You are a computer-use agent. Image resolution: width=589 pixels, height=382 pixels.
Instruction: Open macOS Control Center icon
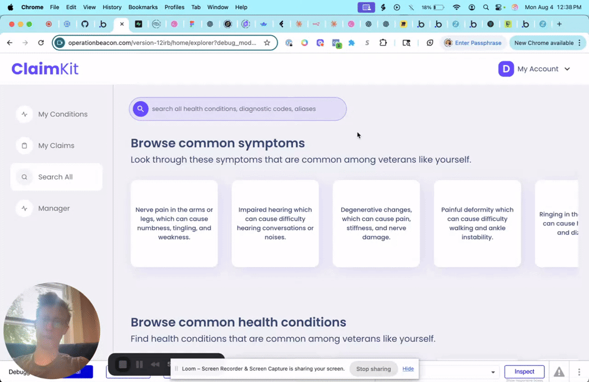pyautogui.click(x=499, y=7)
